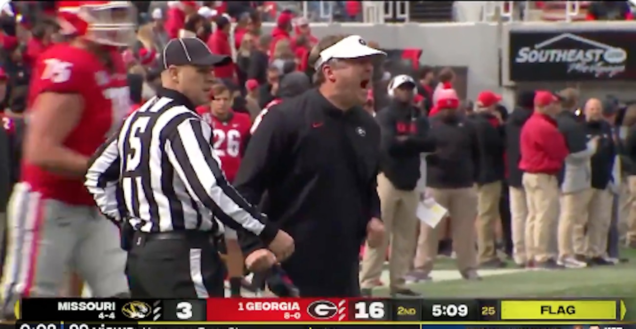
Task: Click the Missouri Tigers logo on scoreboard
Action: pos(136,309)
